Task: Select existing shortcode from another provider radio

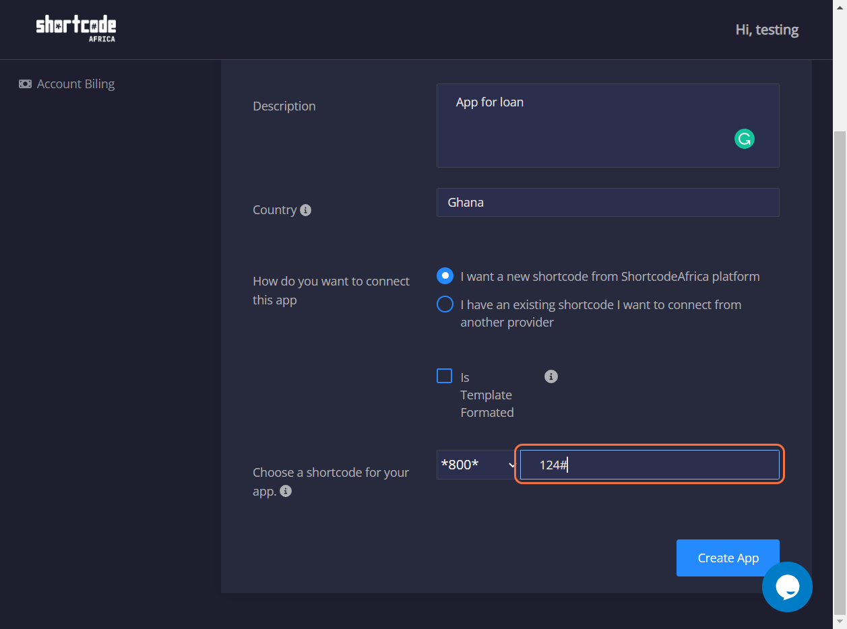Action: pyautogui.click(x=445, y=304)
